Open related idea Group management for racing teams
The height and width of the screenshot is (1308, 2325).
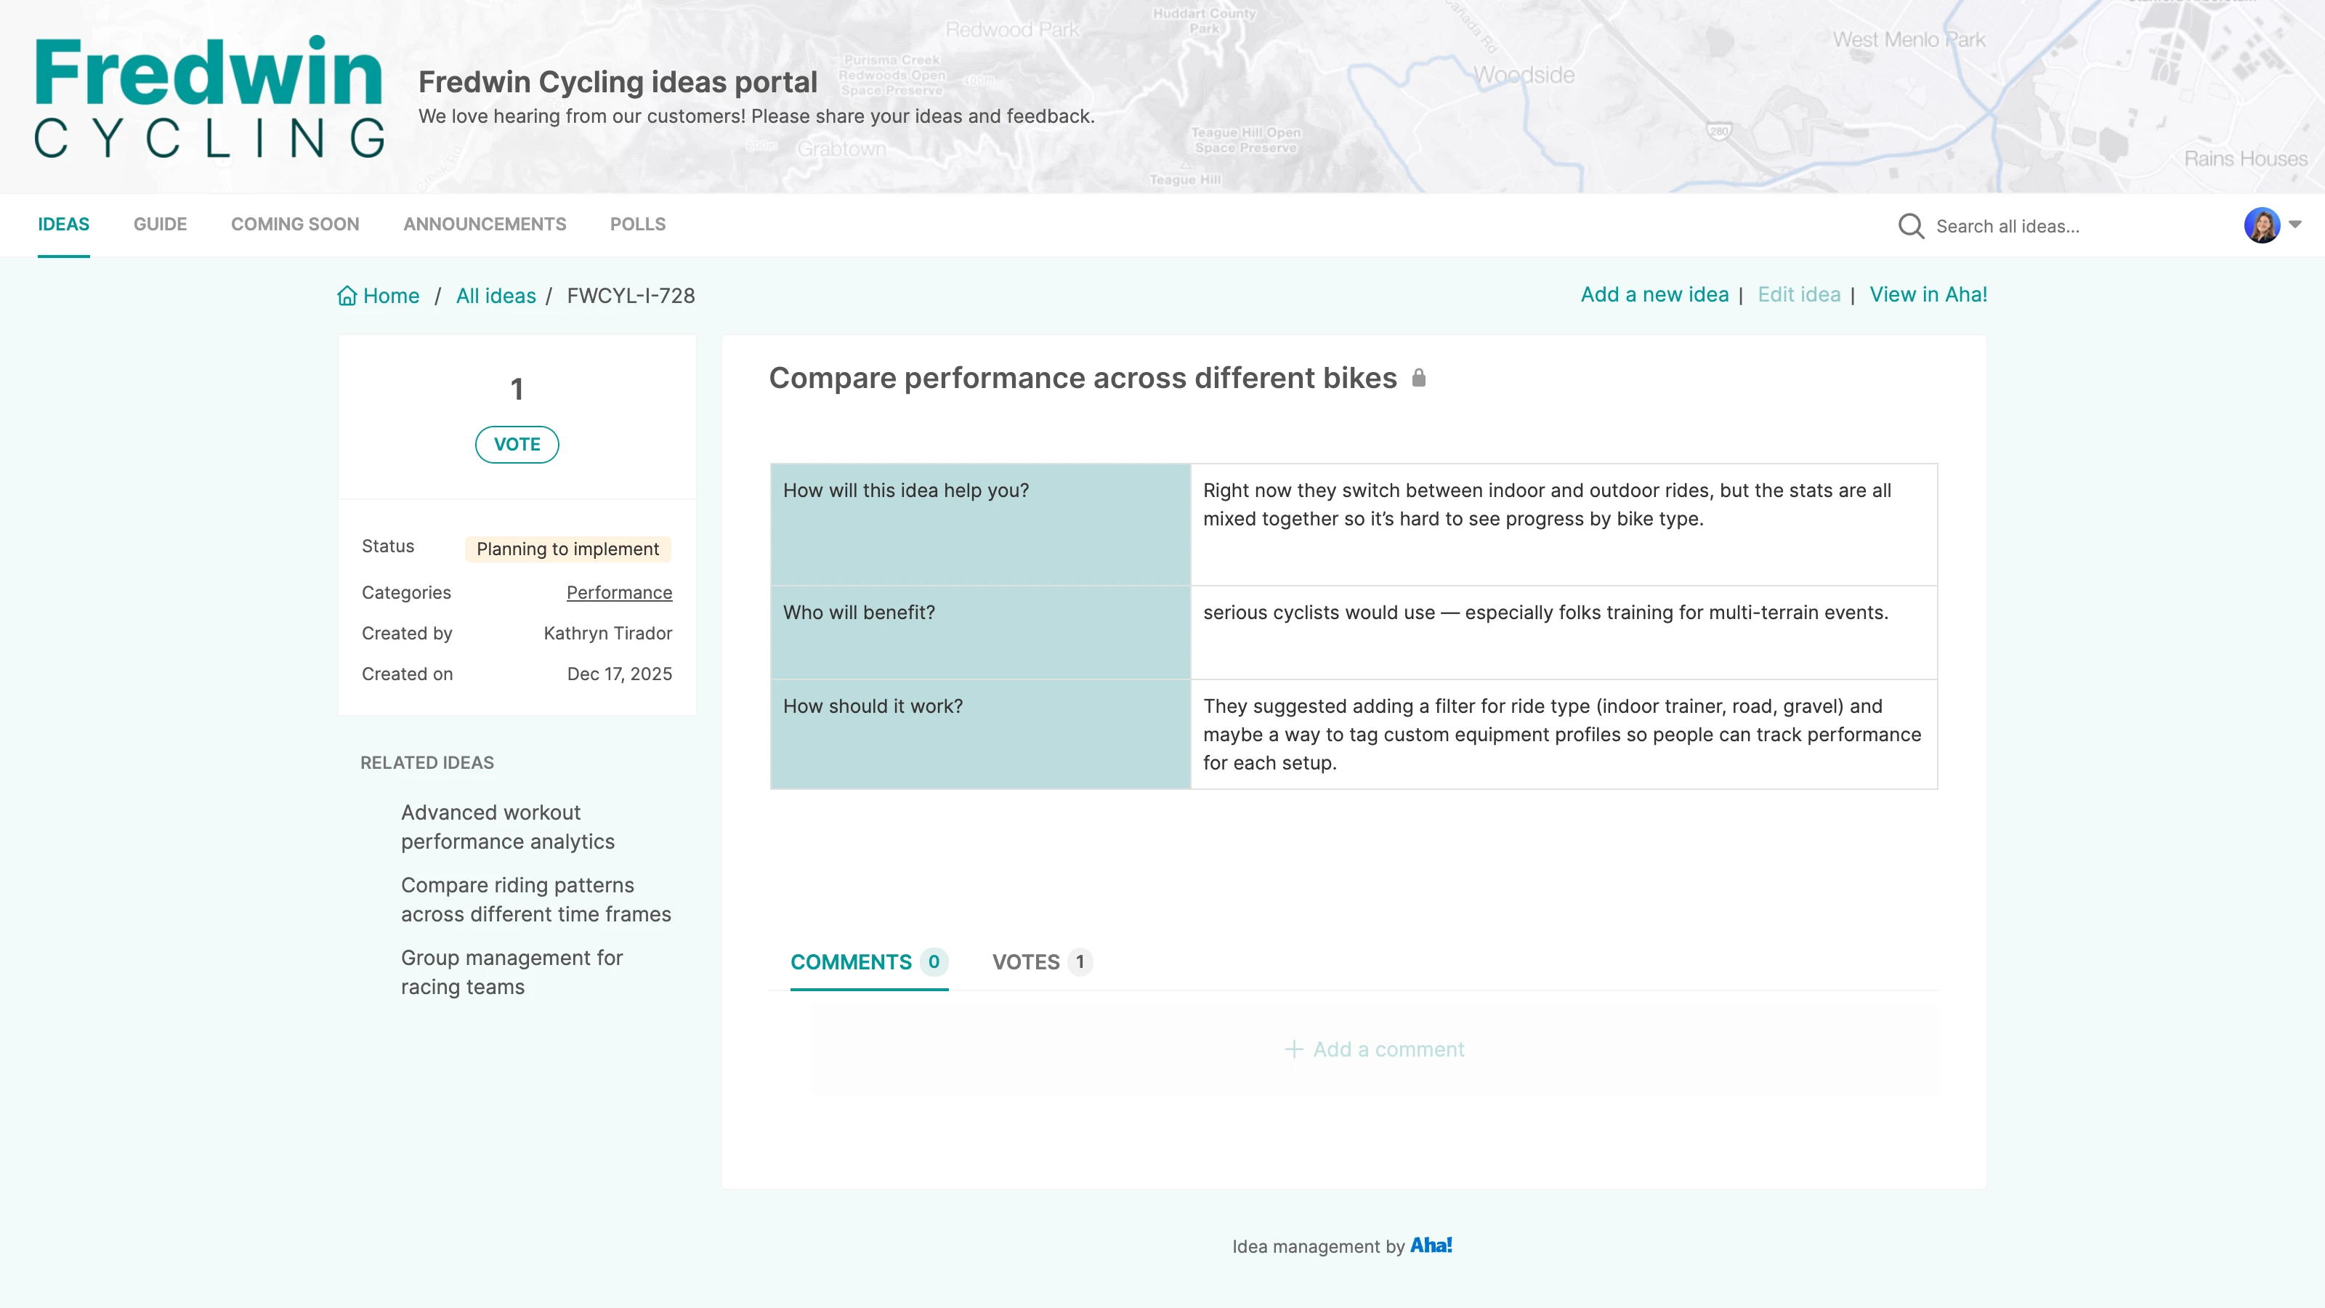[511, 972]
